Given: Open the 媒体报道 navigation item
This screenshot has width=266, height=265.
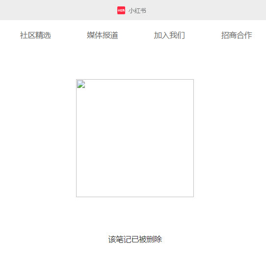Looking at the screenshot, I should pos(102,35).
